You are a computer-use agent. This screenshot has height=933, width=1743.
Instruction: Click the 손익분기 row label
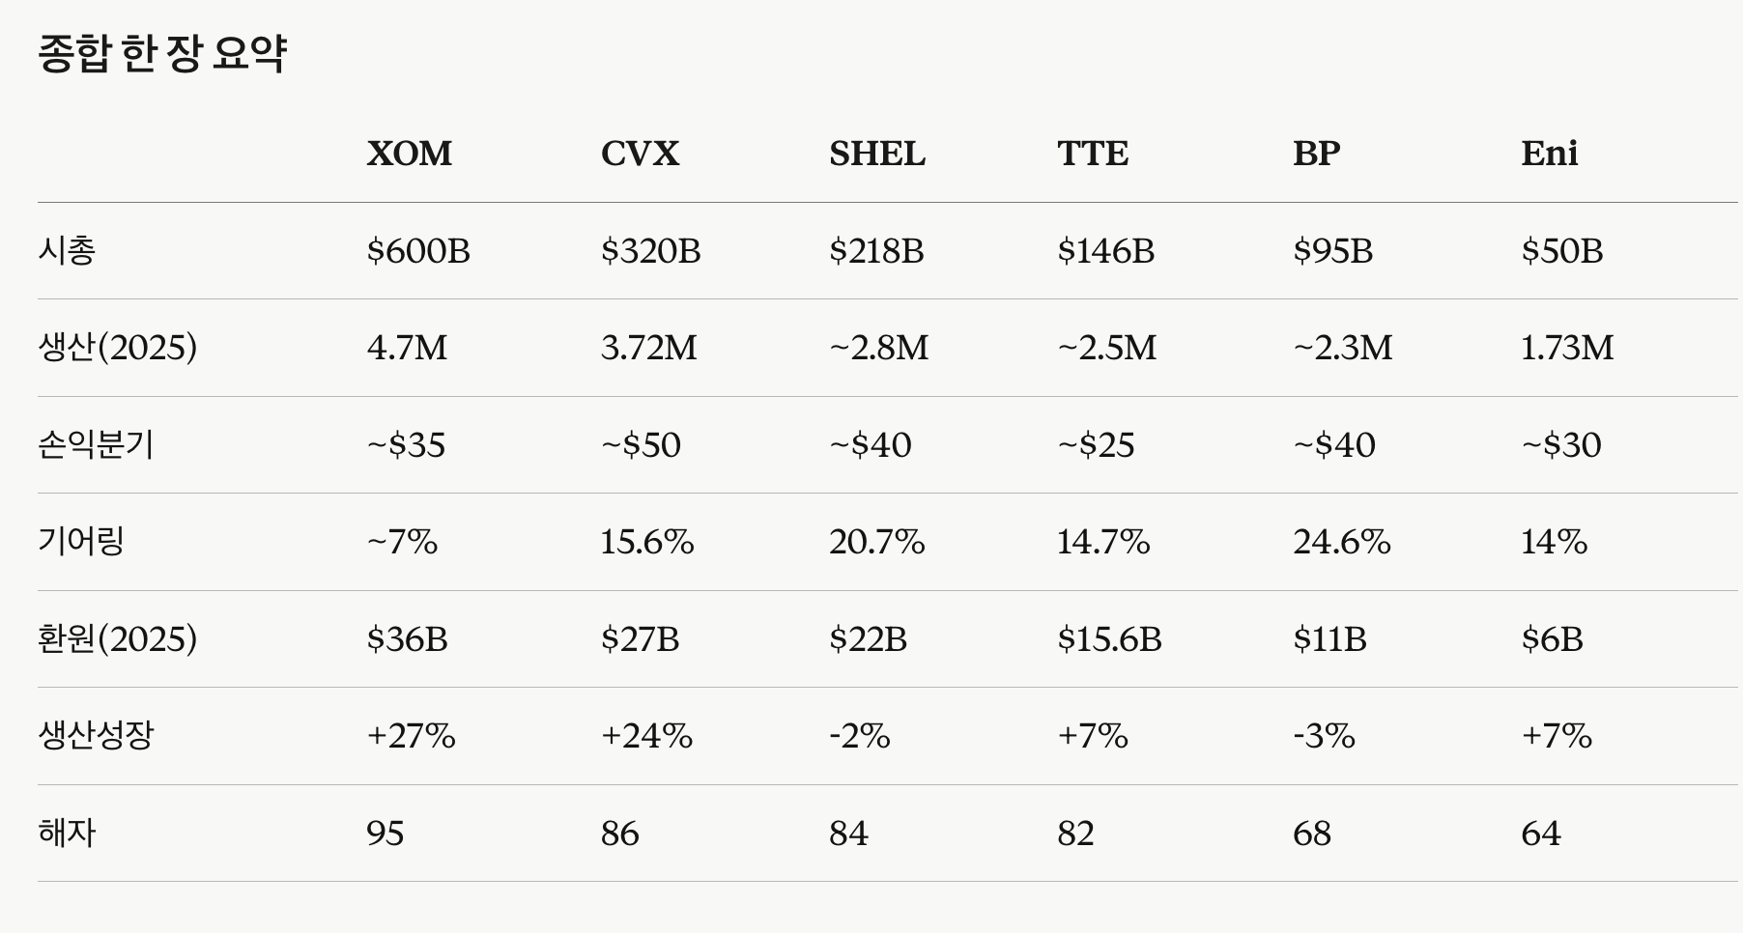tap(96, 445)
